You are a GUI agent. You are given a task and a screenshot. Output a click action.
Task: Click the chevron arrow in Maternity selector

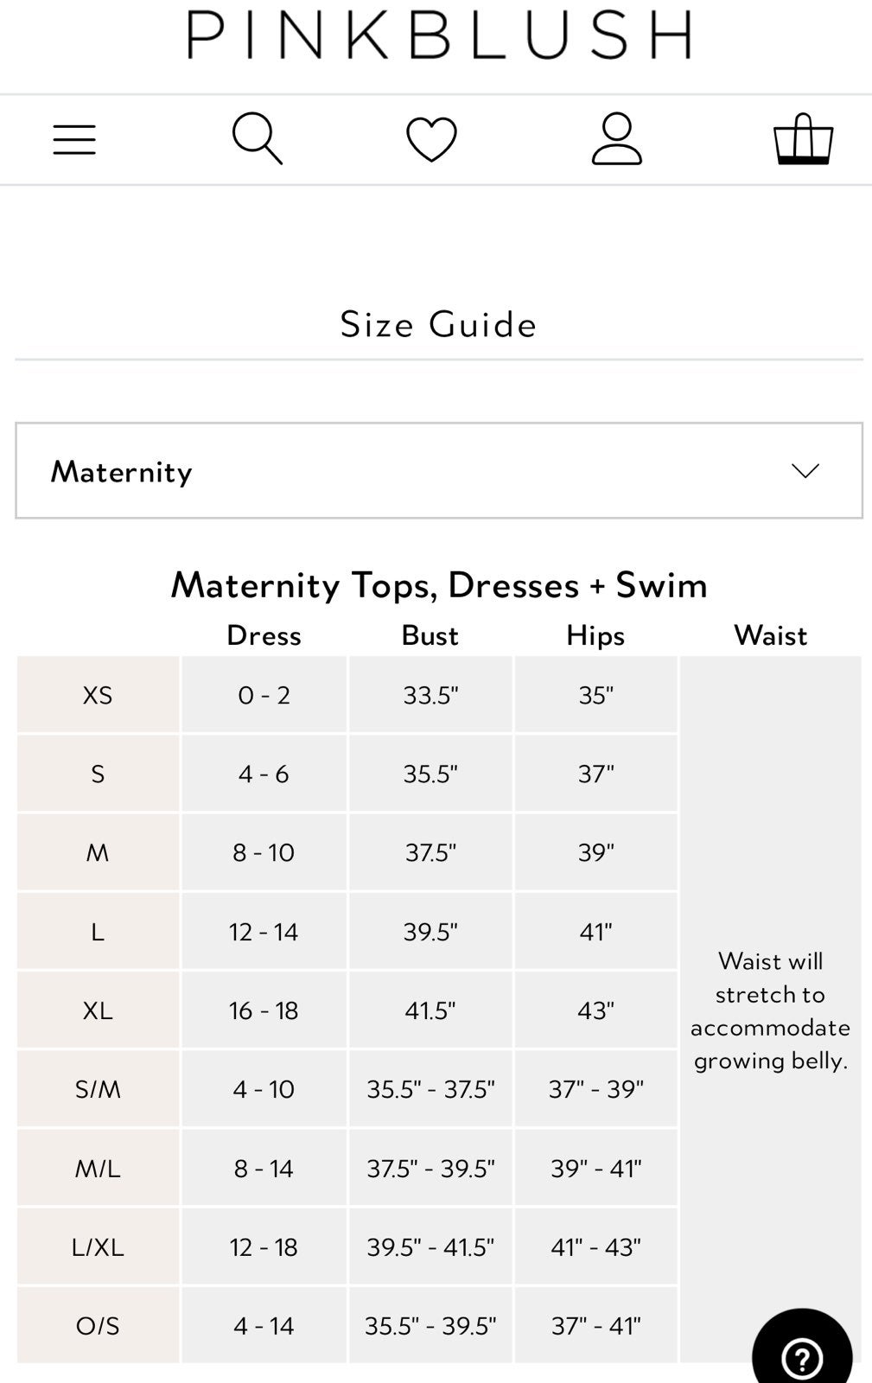click(805, 471)
